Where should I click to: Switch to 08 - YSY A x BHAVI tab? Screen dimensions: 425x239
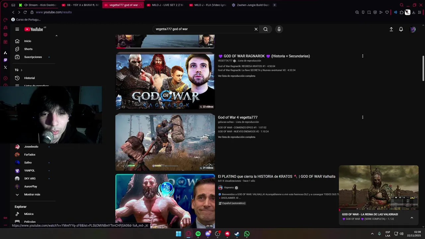click(81, 5)
